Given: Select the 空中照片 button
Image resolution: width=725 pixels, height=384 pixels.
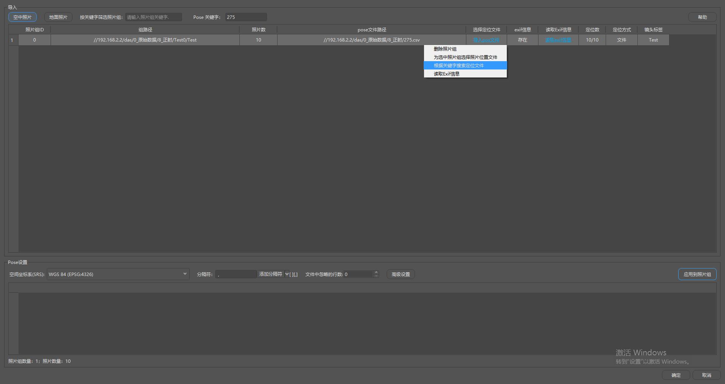Looking at the screenshot, I should pyautogui.click(x=23, y=17).
